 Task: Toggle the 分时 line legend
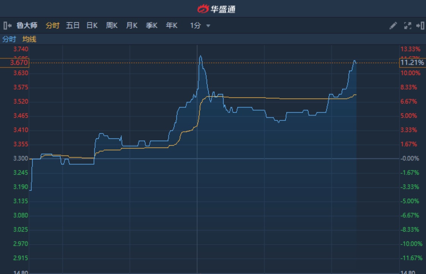9,39
